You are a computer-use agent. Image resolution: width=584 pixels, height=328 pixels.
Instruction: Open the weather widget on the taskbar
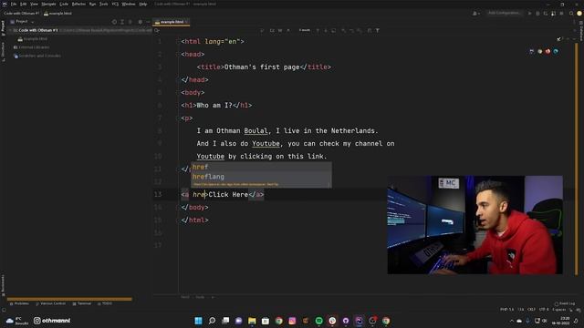click(x=16, y=321)
